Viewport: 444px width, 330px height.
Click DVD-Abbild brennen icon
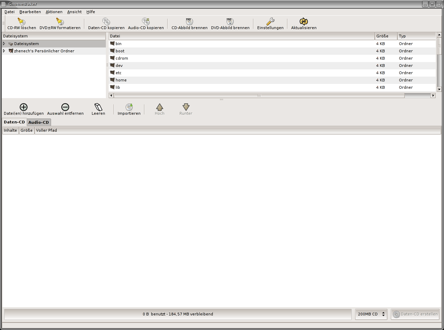pyautogui.click(x=230, y=21)
